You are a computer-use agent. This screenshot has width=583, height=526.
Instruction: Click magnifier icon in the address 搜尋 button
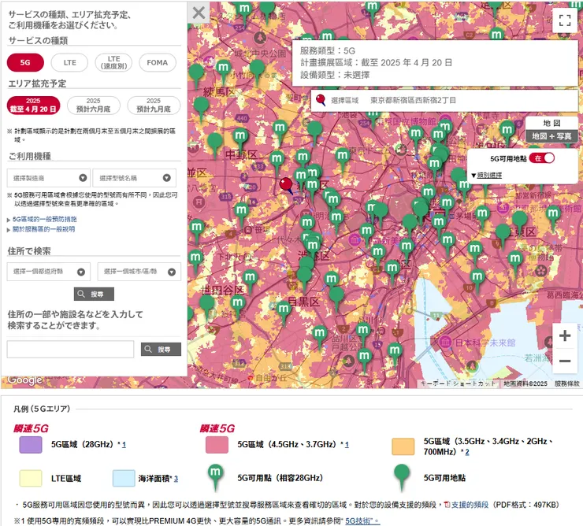click(x=80, y=294)
